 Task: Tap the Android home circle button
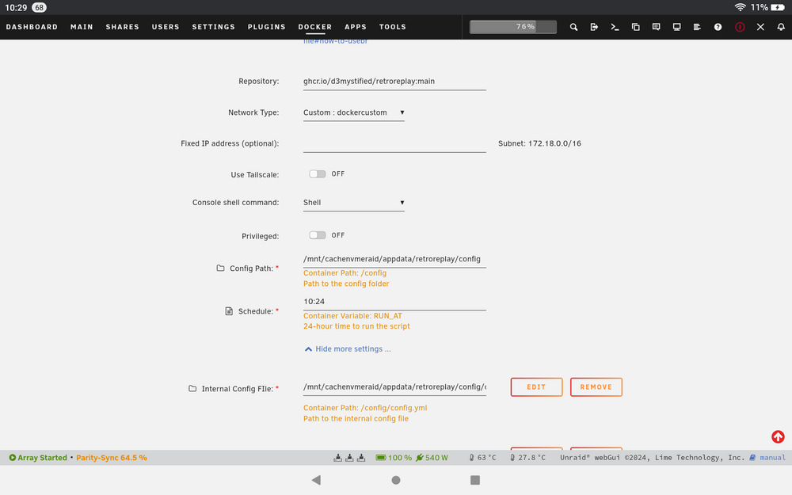tap(396, 480)
